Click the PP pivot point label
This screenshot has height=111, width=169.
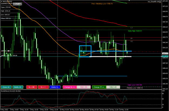131,38
